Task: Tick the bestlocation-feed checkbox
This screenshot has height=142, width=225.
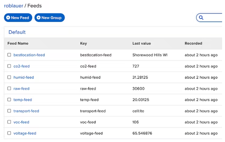Action: click(x=9, y=55)
